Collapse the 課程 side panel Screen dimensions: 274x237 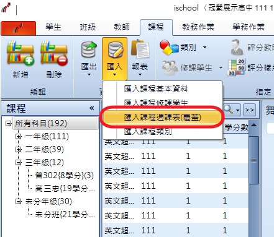tap(92, 108)
